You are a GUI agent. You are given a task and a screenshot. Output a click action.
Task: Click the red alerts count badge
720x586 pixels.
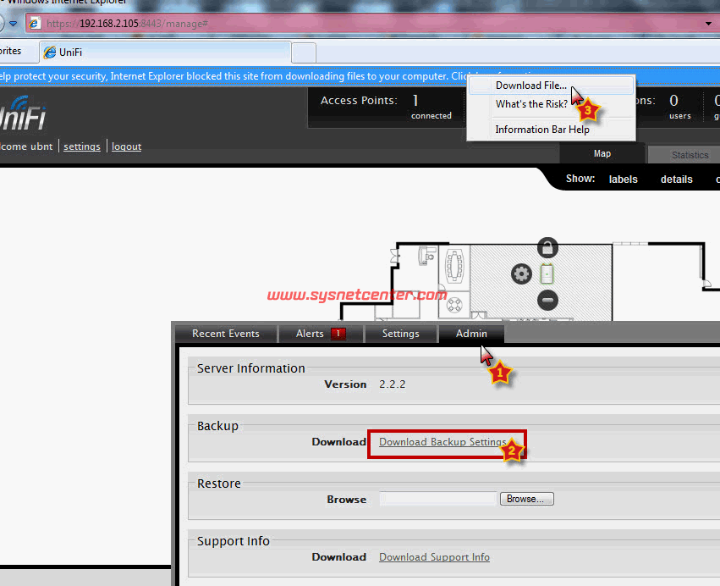[338, 334]
